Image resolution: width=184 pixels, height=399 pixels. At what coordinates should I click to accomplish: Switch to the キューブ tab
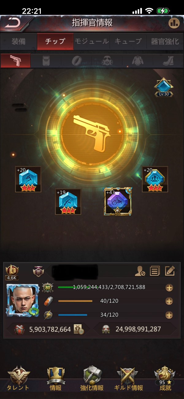coord(128,41)
